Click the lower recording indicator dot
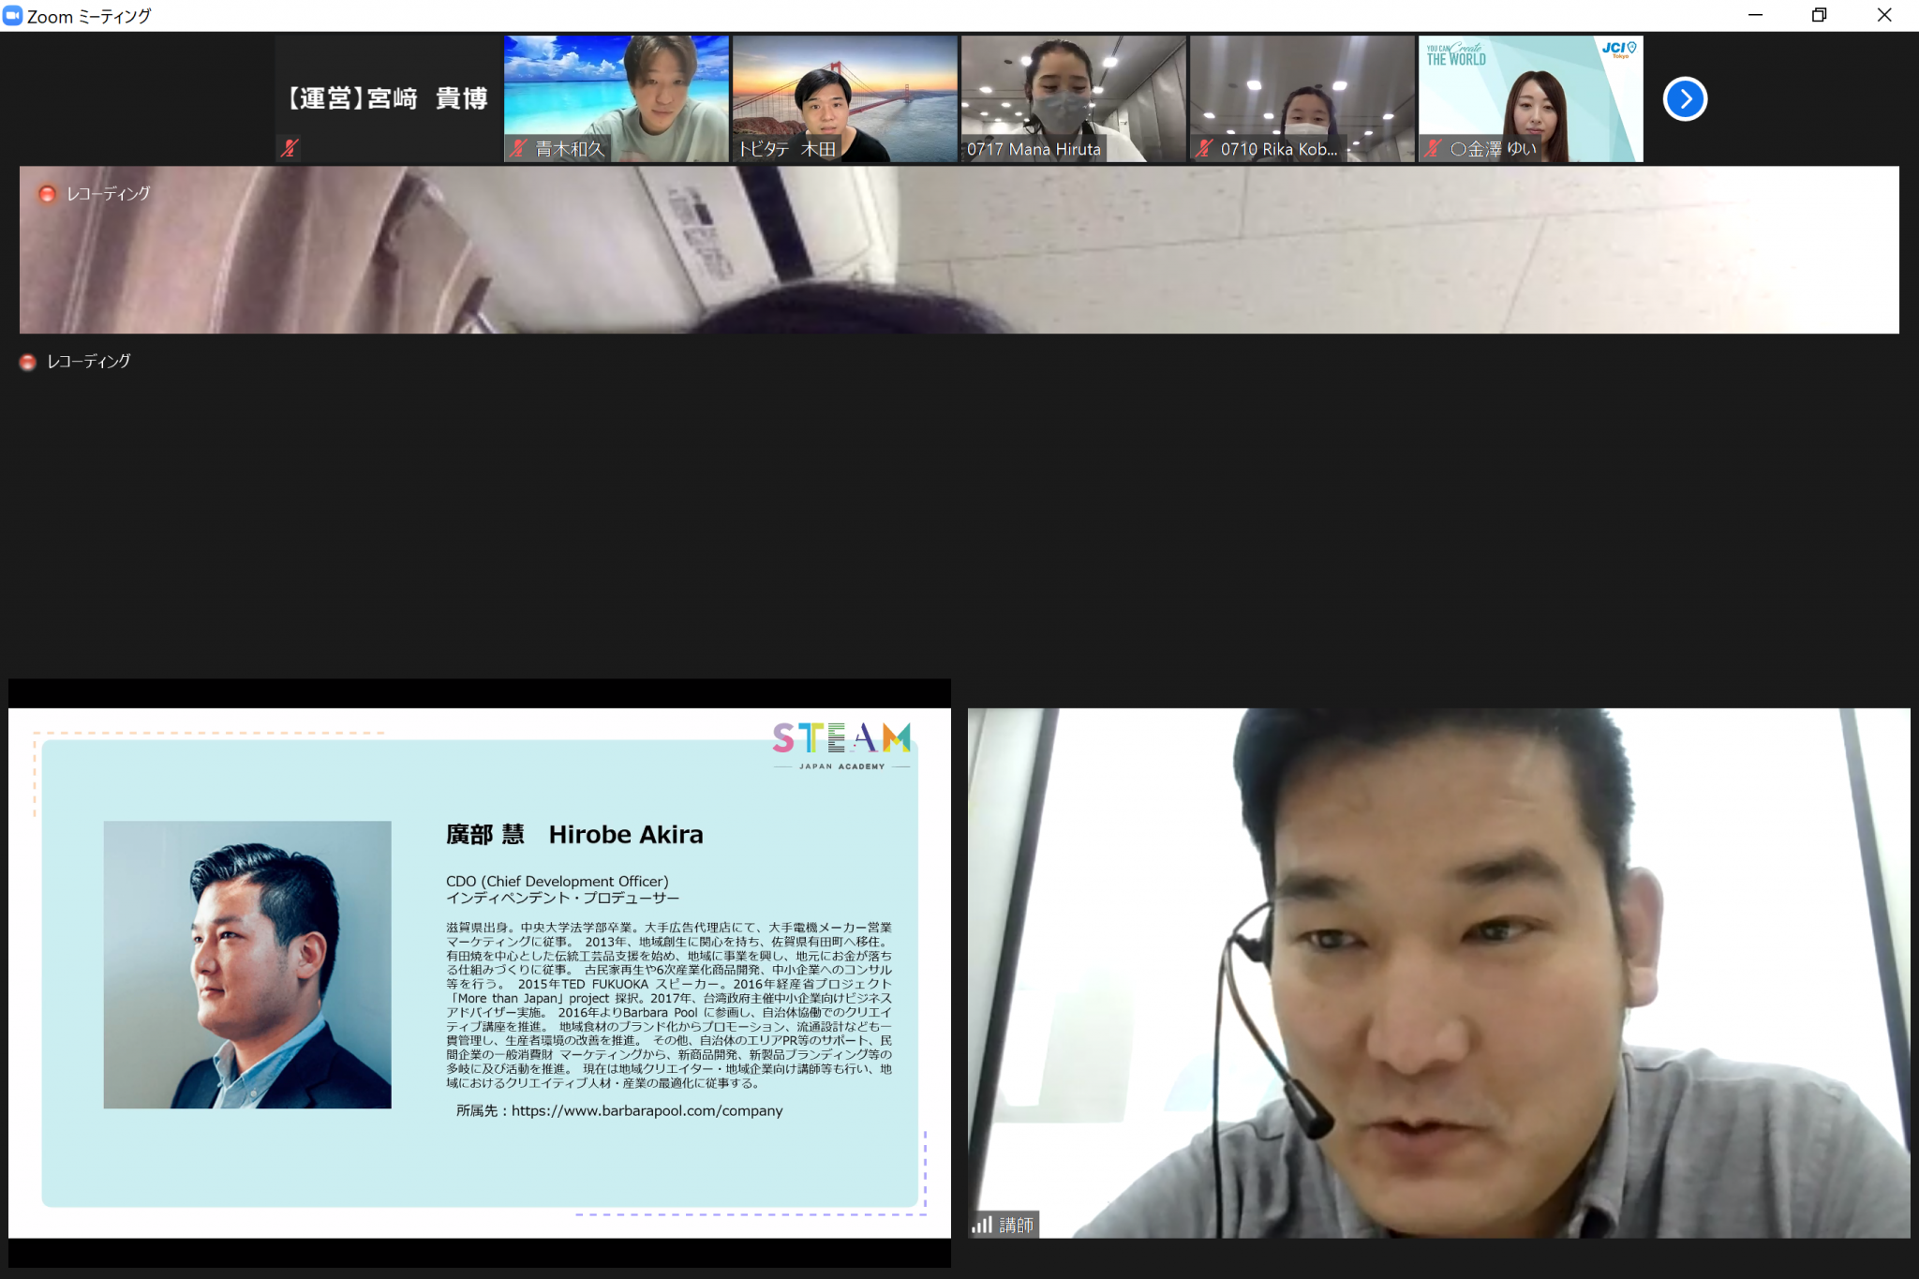 (x=28, y=362)
